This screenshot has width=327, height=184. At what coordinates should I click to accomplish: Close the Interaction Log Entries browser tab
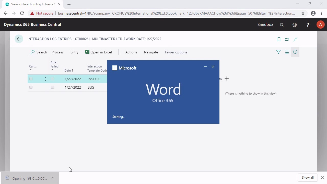pos(59,4)
